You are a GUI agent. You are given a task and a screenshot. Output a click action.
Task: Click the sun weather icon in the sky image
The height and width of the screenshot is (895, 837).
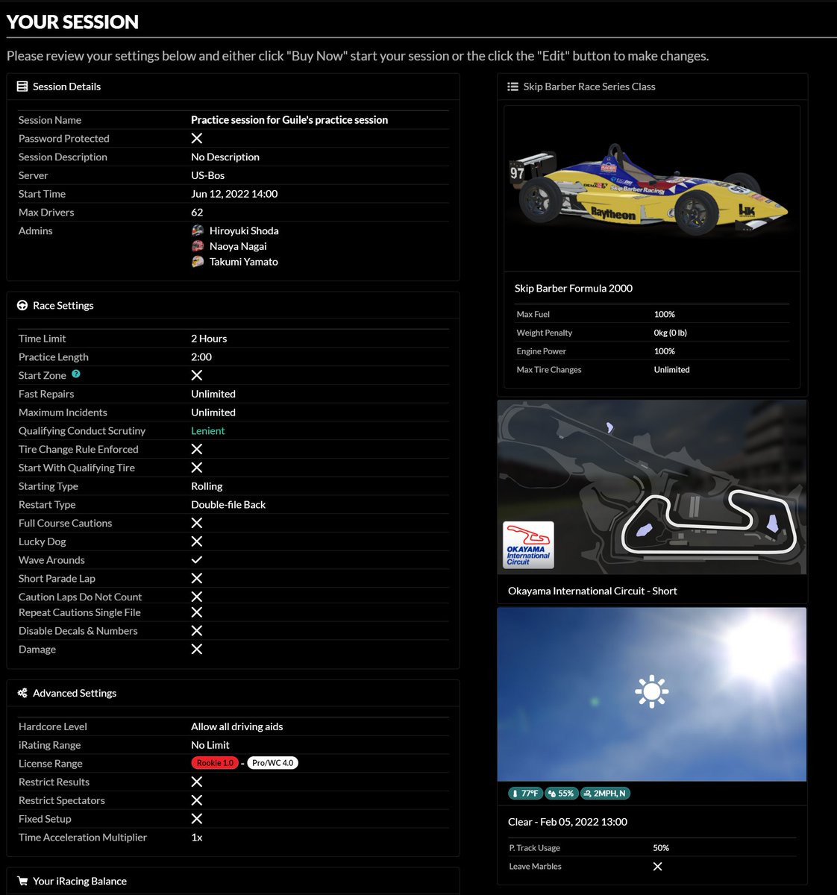651,691
